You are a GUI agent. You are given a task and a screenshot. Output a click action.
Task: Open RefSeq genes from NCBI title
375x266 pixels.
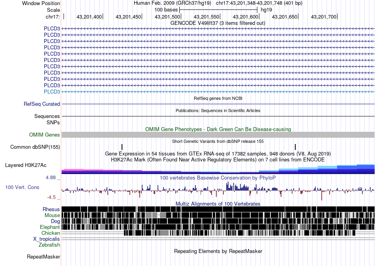tap(218, 98)
